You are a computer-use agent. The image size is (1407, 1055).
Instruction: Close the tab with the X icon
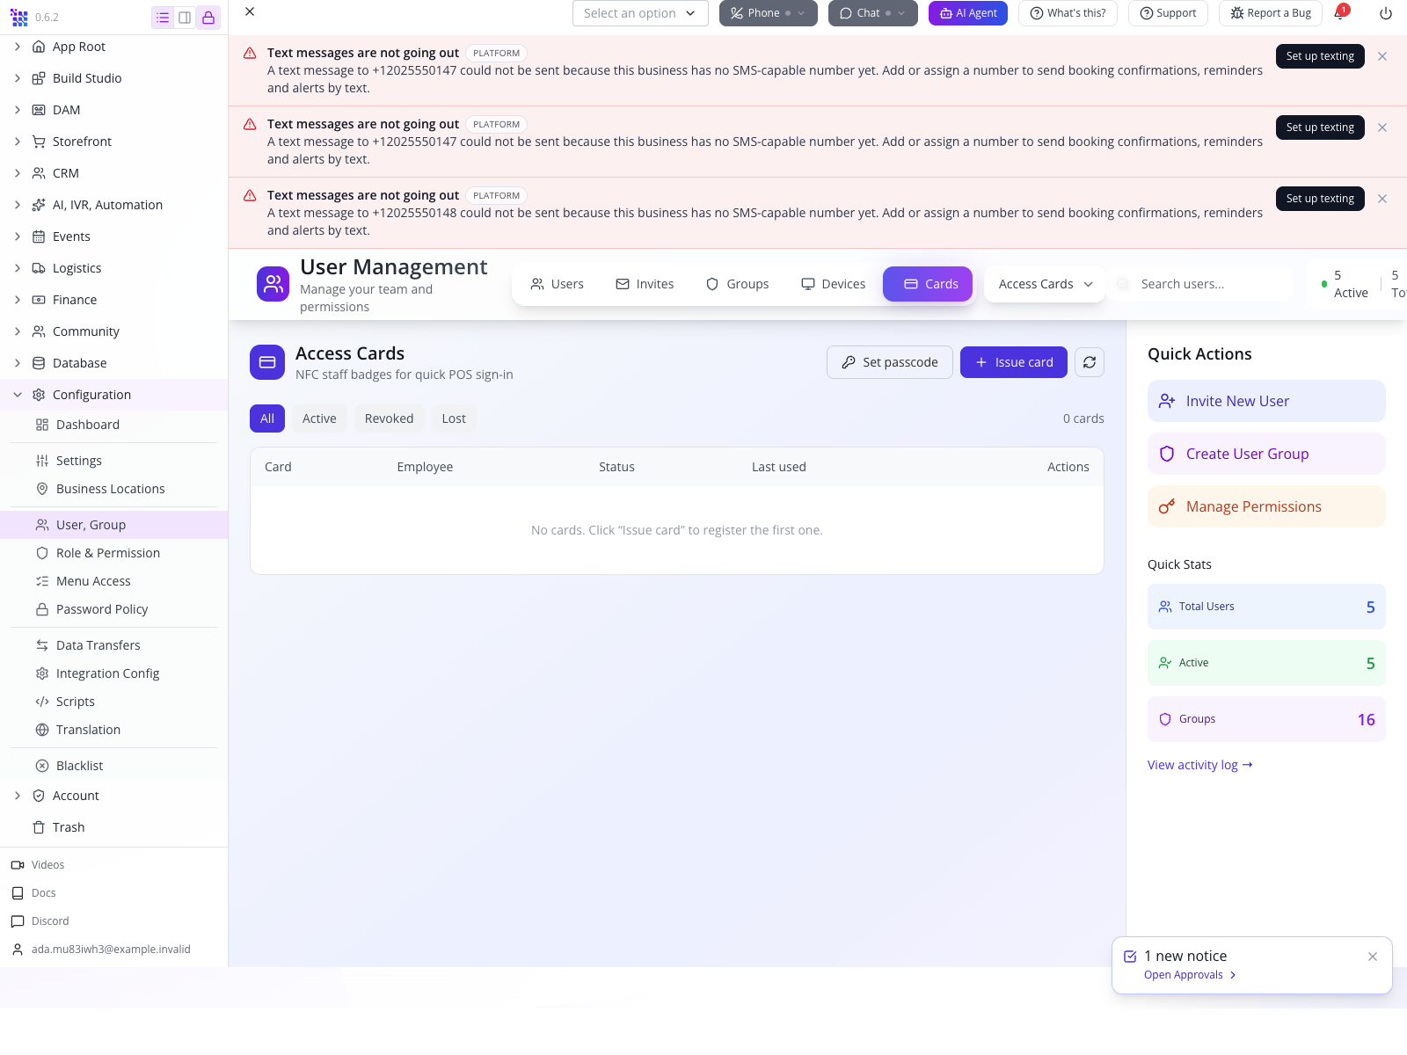[250, 11]
